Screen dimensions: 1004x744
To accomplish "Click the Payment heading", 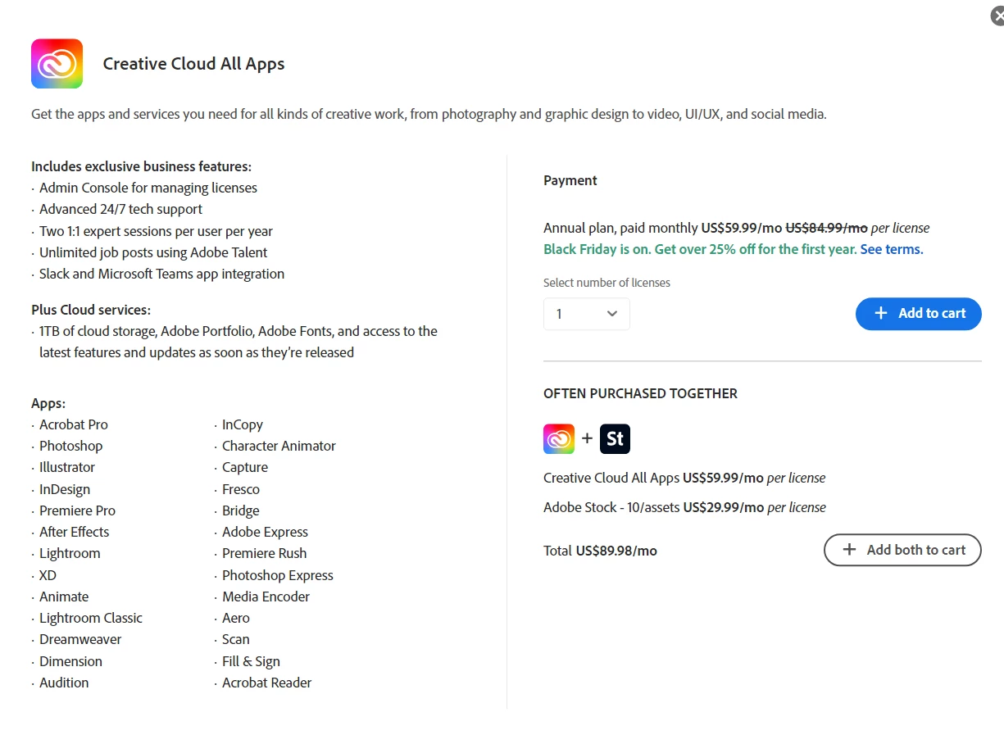I will [x=570, y=180].
